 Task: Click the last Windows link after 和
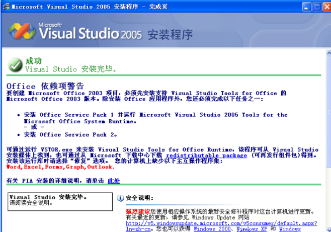(x=290, y=229)
